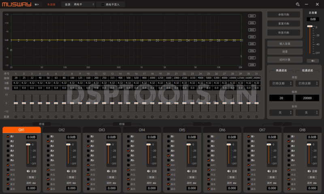Click the CH5 mute speaker icon
324x194 pixels.
(189, 171)
